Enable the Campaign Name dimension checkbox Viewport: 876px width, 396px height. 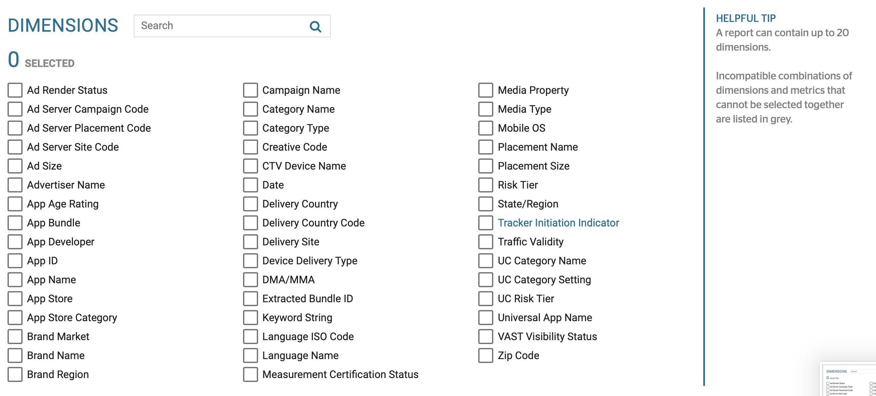(x=250, y=90)
